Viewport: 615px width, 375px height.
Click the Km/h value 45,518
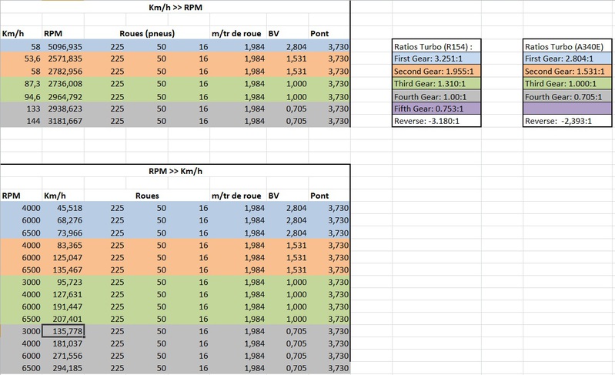coord(62,208)
